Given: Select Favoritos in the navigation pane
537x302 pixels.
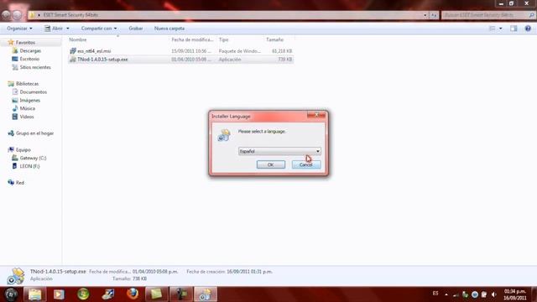Looking at the screenshot, I should pos(25,43).
